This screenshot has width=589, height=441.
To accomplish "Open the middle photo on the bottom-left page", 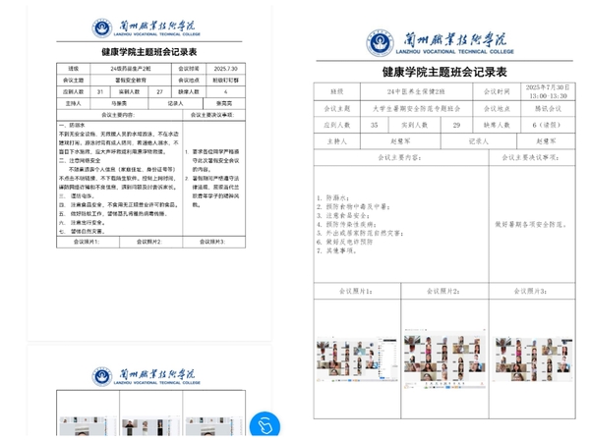I will pos(151,425).
